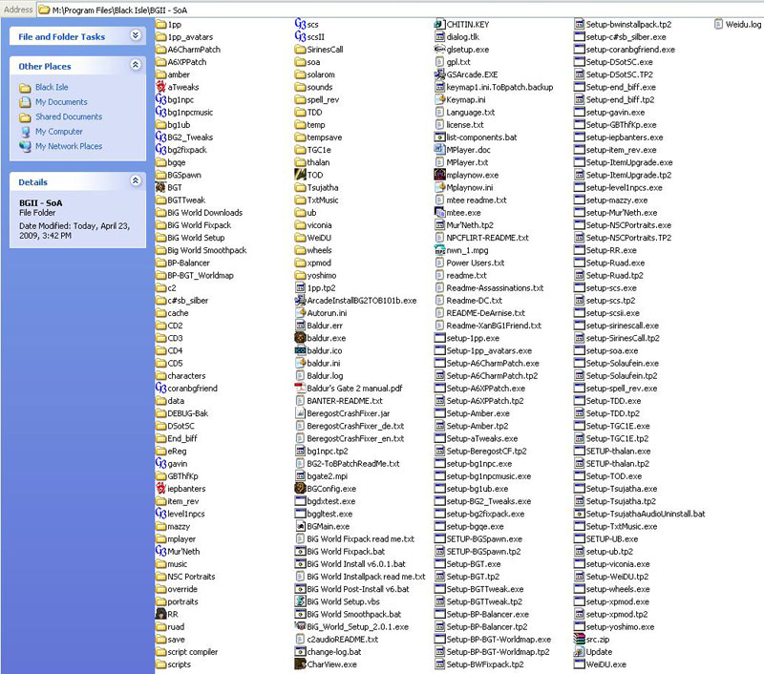Select the SirinesCall folder
764x674 pixels.
click(x=319, y=50)
